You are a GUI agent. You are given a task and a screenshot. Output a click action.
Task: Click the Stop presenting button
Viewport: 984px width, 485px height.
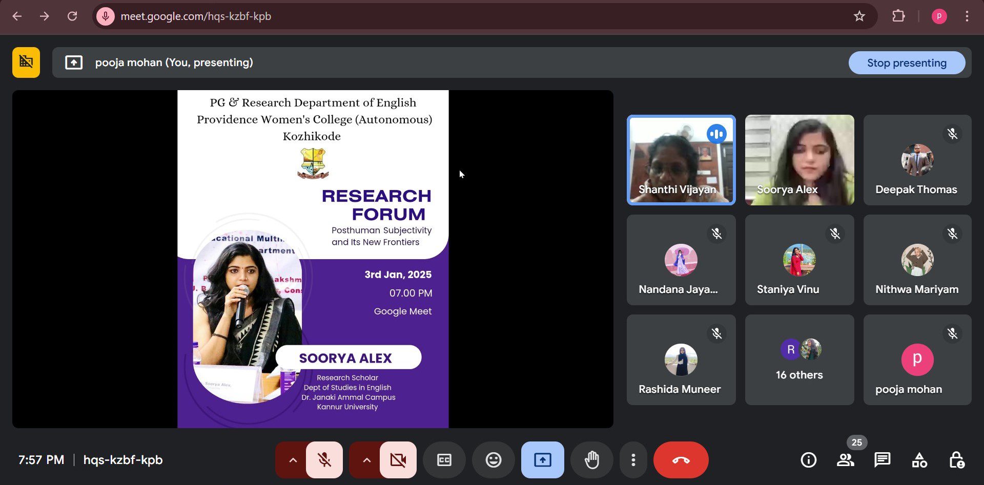tap(906, 63)
